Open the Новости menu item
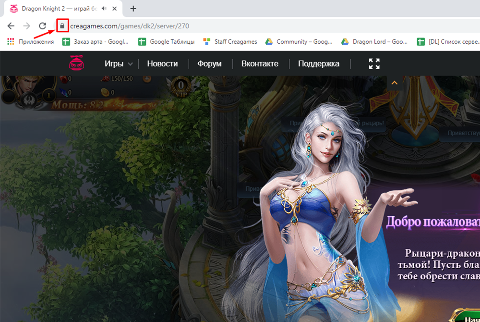 click(x=162, y=63)
